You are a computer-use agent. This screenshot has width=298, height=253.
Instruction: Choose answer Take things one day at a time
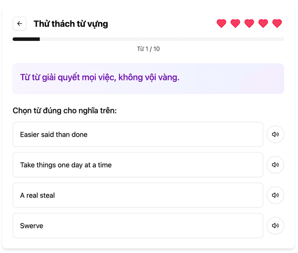pos(138,165)
